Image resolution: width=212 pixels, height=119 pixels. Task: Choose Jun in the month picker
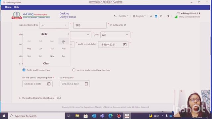[41, 49]
